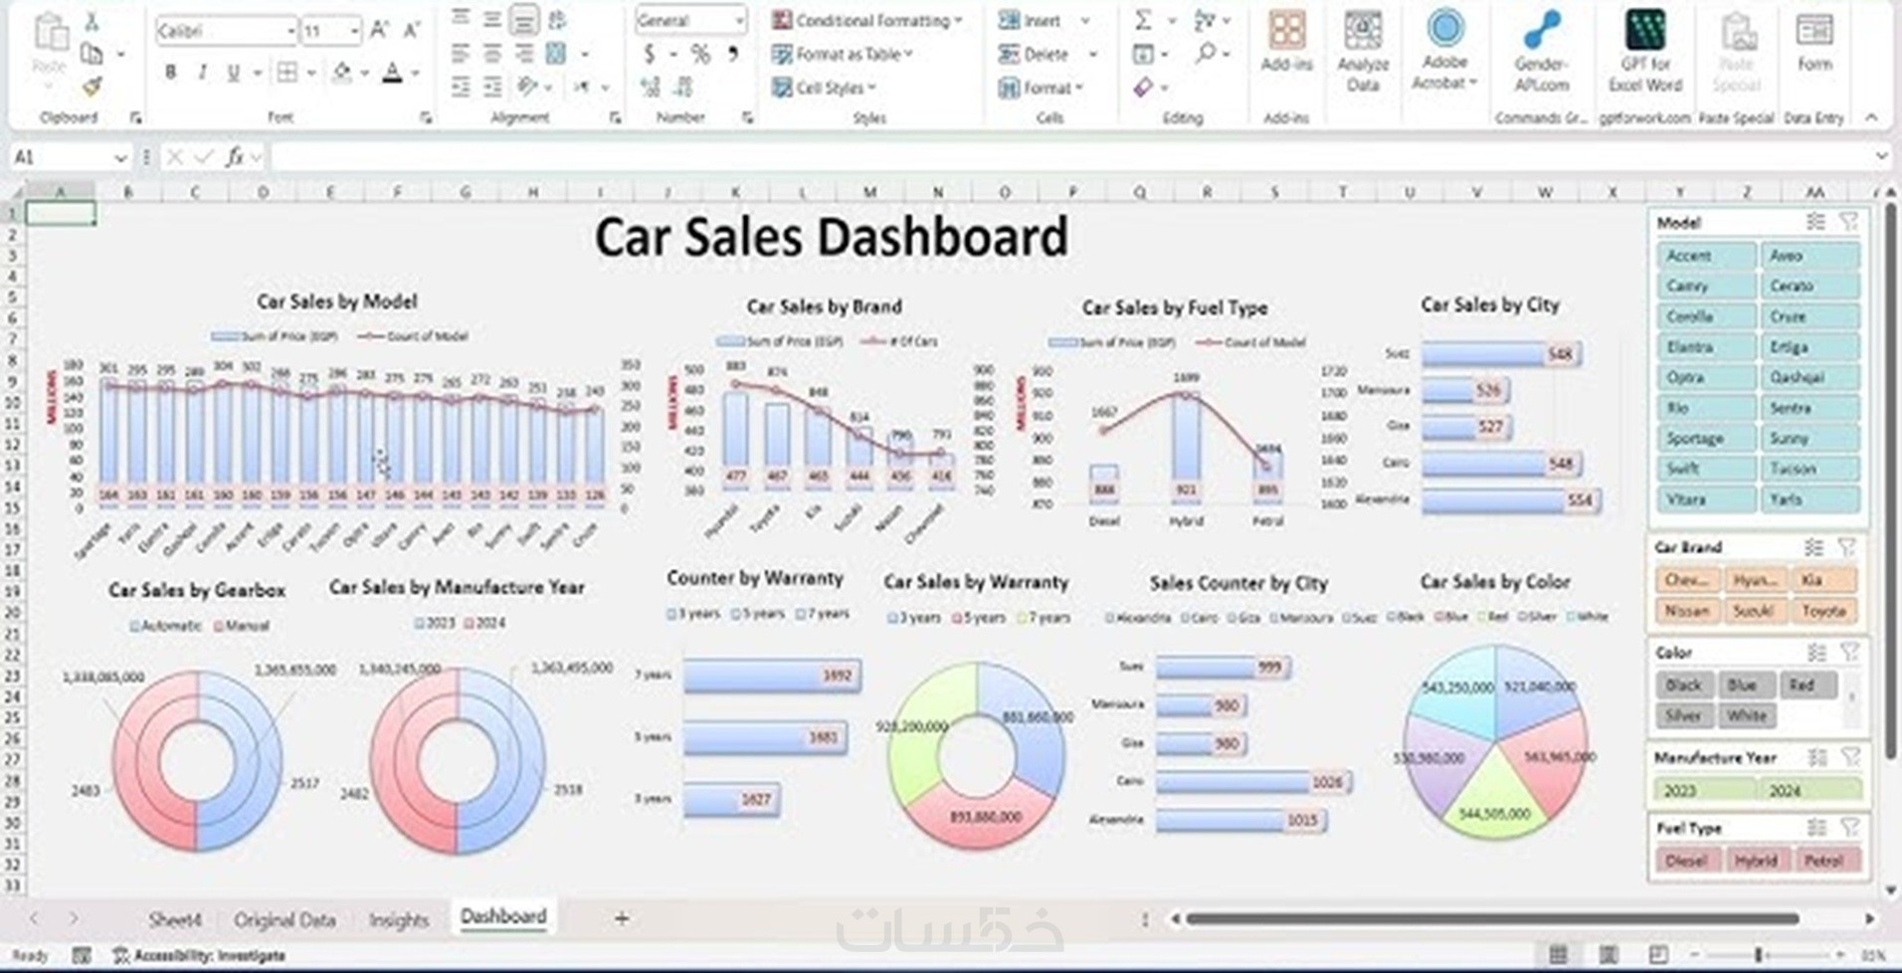Image resolution: width=1902 pixels, height=973 pixels.
Task: Toggle multi-select on the Model slicer
Action: (1815, 222)
